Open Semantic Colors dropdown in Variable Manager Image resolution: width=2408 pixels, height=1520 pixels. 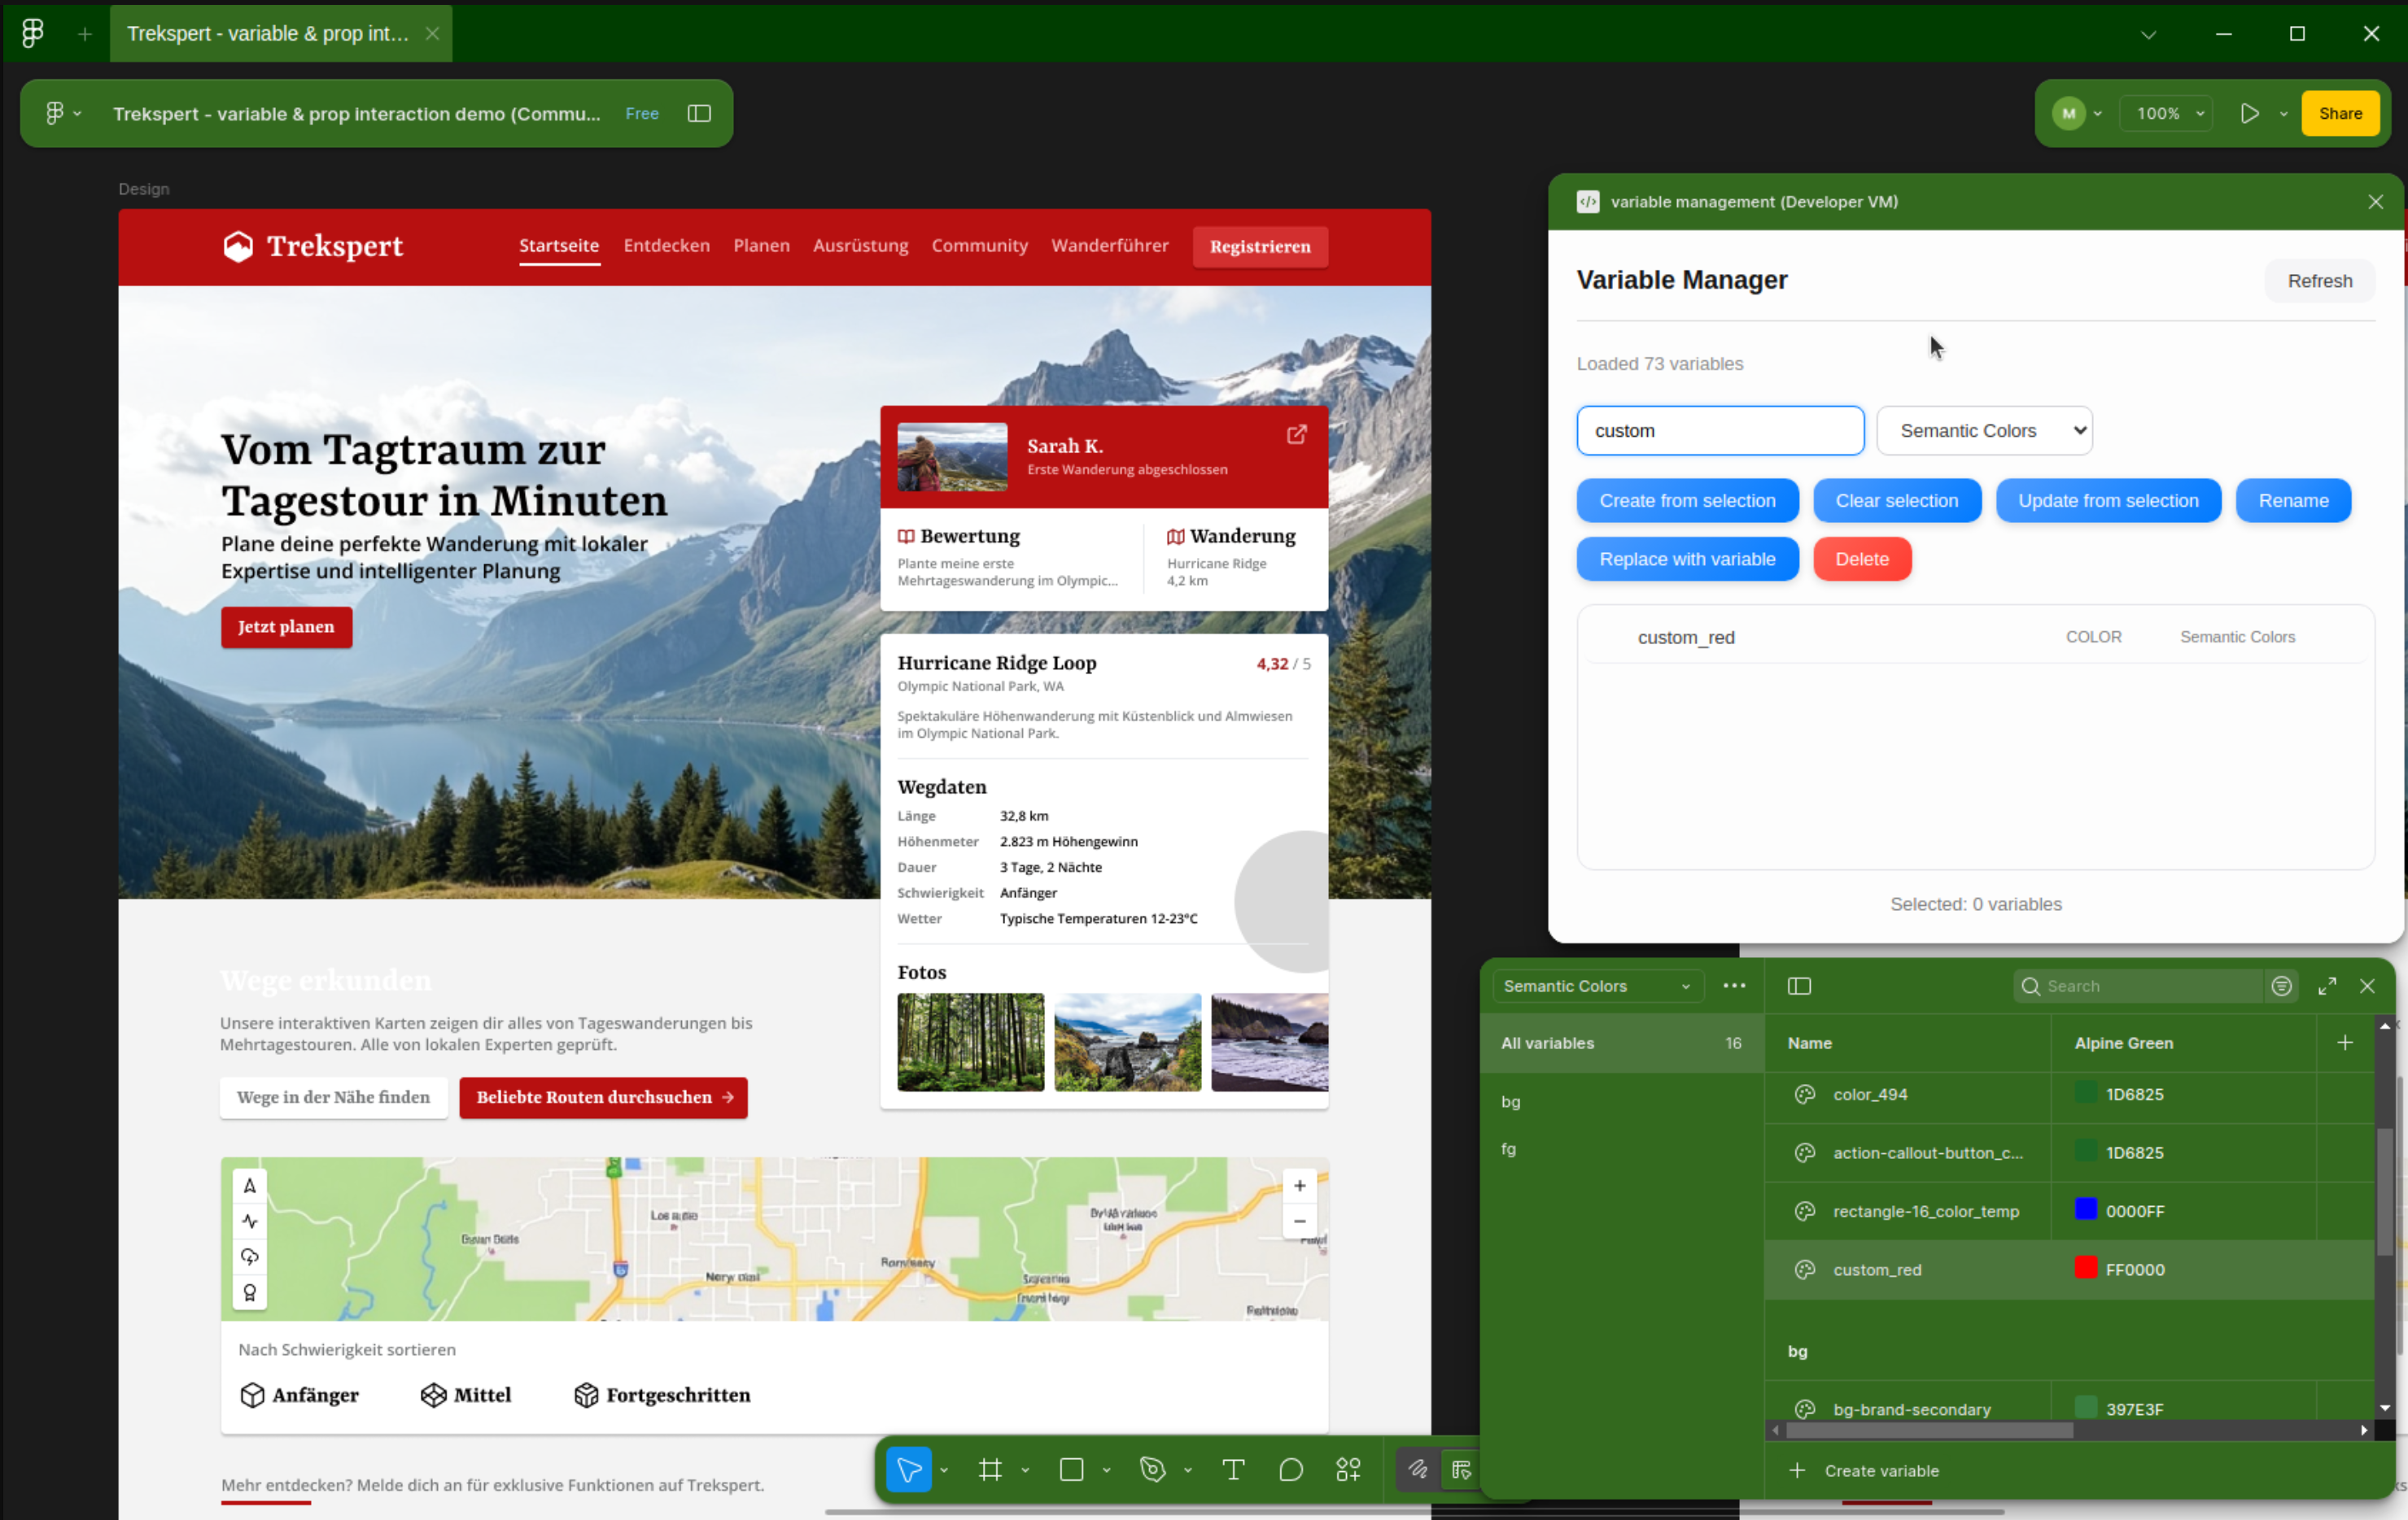[x=1984, y=431]
